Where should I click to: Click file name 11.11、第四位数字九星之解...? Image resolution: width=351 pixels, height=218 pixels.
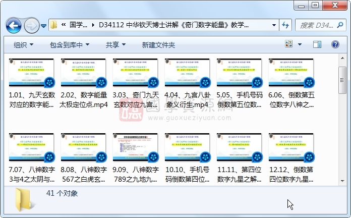click(240, 174)
